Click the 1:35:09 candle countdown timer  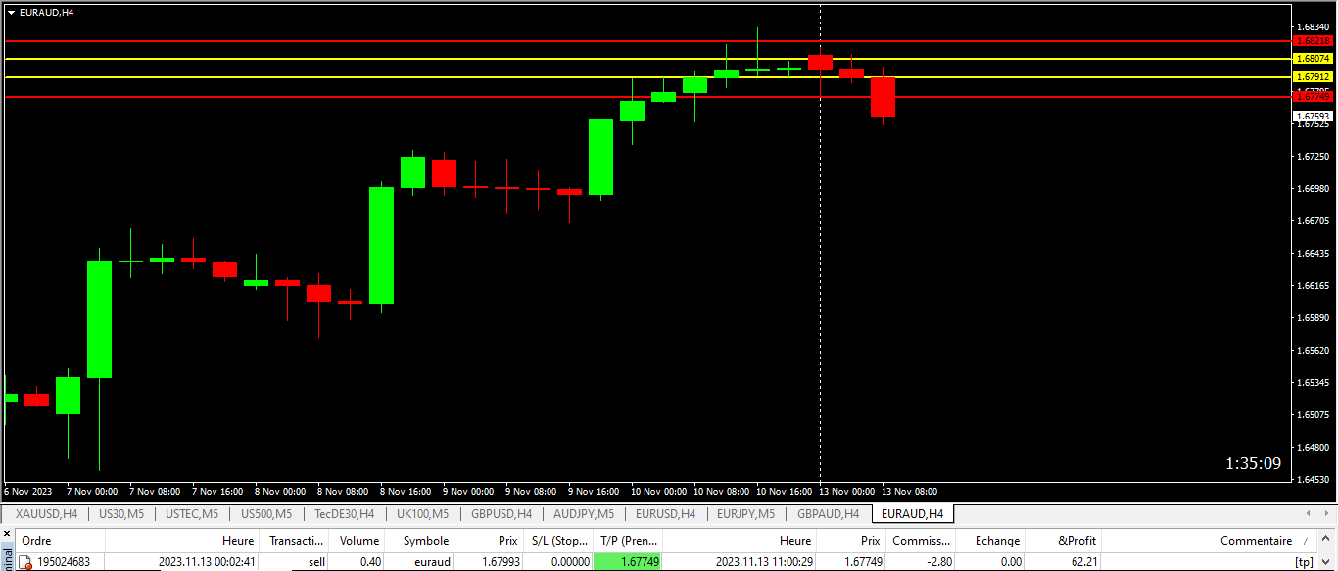1253,463
